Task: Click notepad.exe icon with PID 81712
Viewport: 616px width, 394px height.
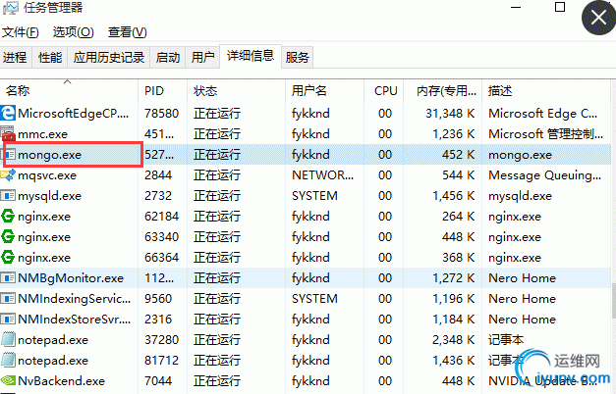Action: tap(8, 360)
